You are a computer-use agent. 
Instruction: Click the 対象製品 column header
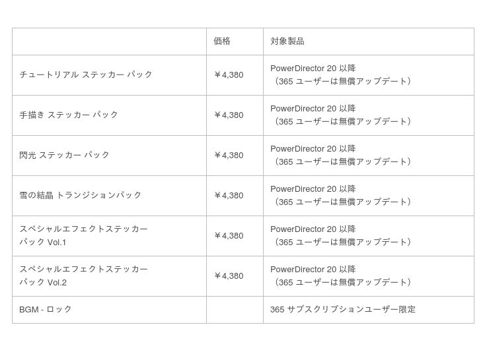click(287, 42)
